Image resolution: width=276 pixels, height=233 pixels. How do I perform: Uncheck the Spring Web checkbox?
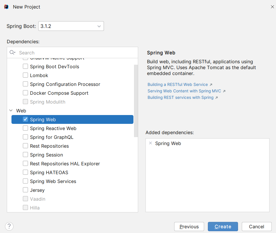pyautogui.click(x=25, y=119)
